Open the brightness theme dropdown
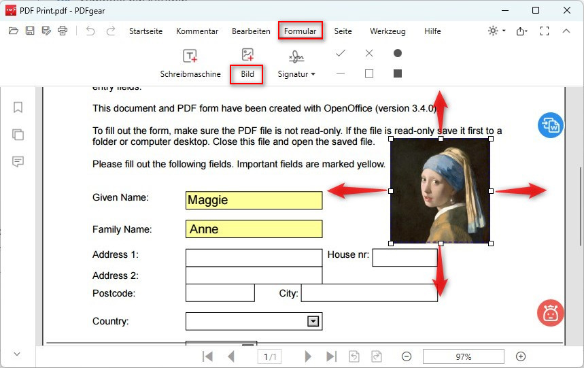The image size is (584, 368). coord(497,31)
